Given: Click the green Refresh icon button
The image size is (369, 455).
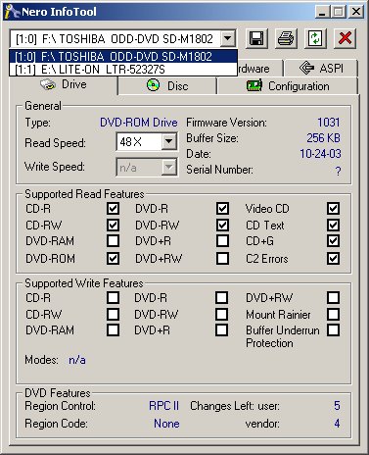Looking at the screenshot, I should tap(315, 39).
